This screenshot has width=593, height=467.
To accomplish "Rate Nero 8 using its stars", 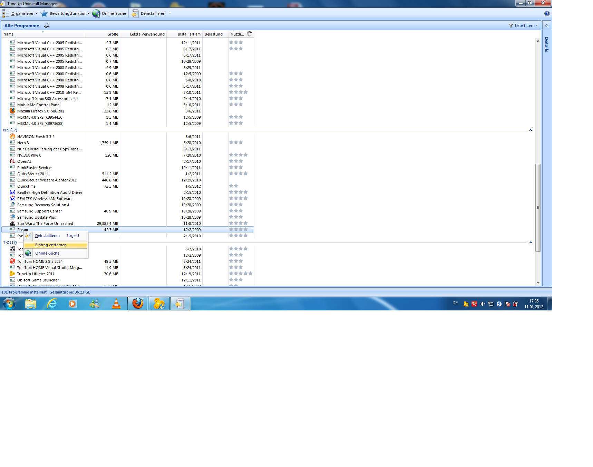I will point(236,142).
